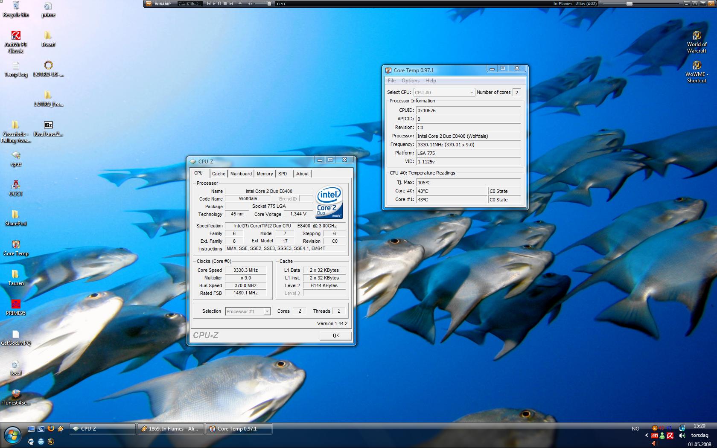Open the Help menu in Core Temp
The width and height of the screenshot is (717, 448).
[431, 81]
